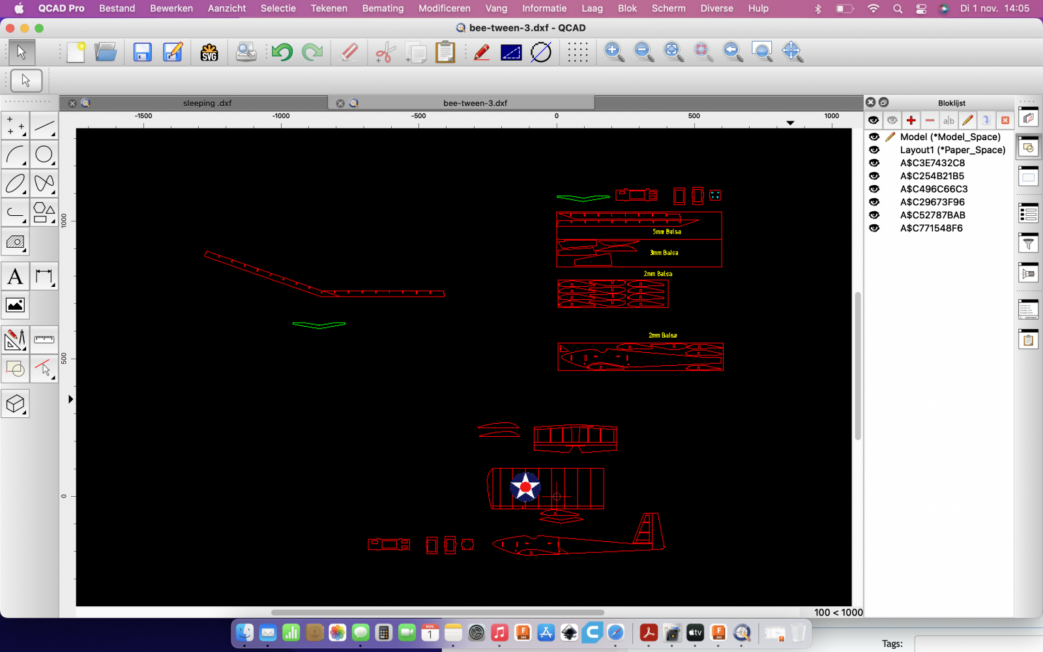Screen dimensions: 1043x652
Task: Open the Bewerken menu
Action: (171, 8)
